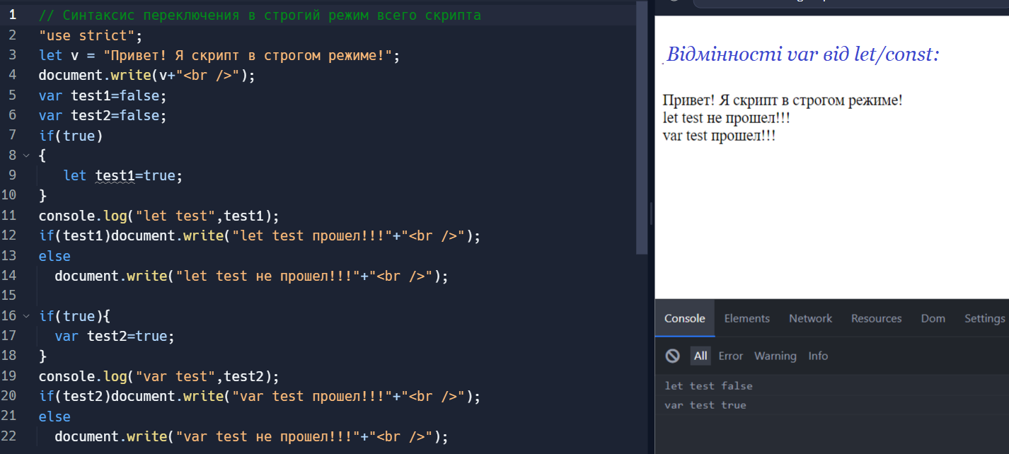Select the Resources tab

tap(876, 318)
